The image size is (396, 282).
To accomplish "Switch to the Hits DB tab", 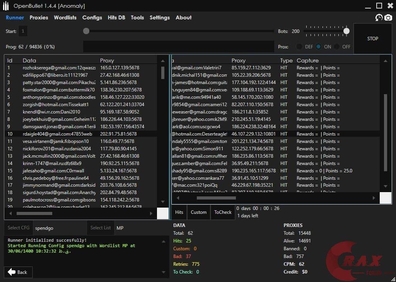I will (116, 17).
